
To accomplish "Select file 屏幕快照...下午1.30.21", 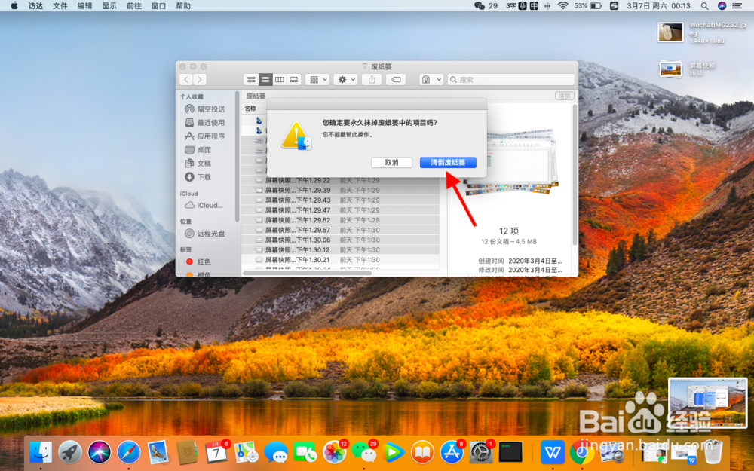I will [340, 260].
